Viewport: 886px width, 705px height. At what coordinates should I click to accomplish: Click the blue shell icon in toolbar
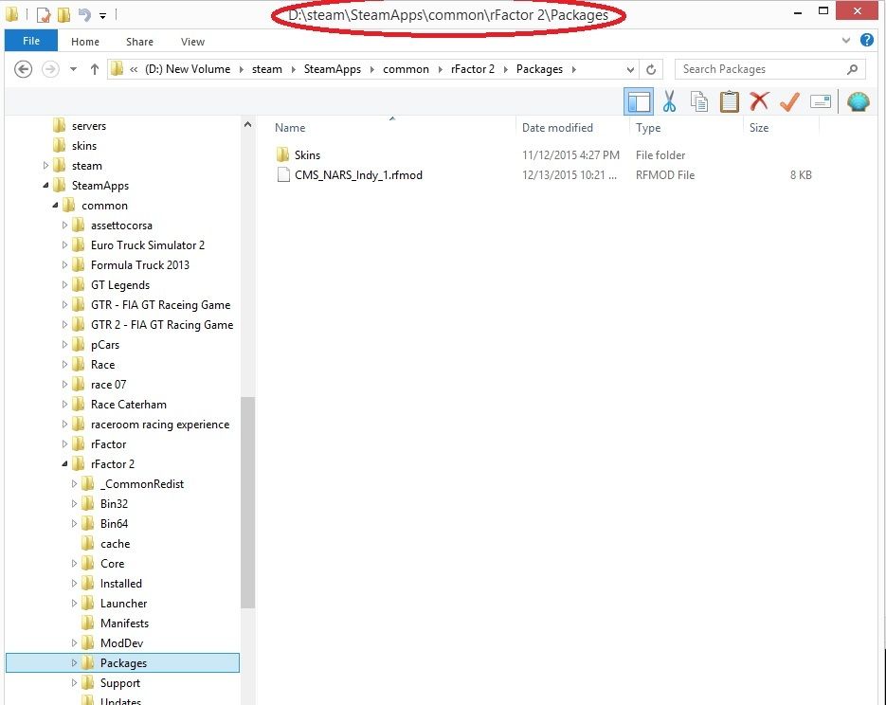(x=858, y=101)
